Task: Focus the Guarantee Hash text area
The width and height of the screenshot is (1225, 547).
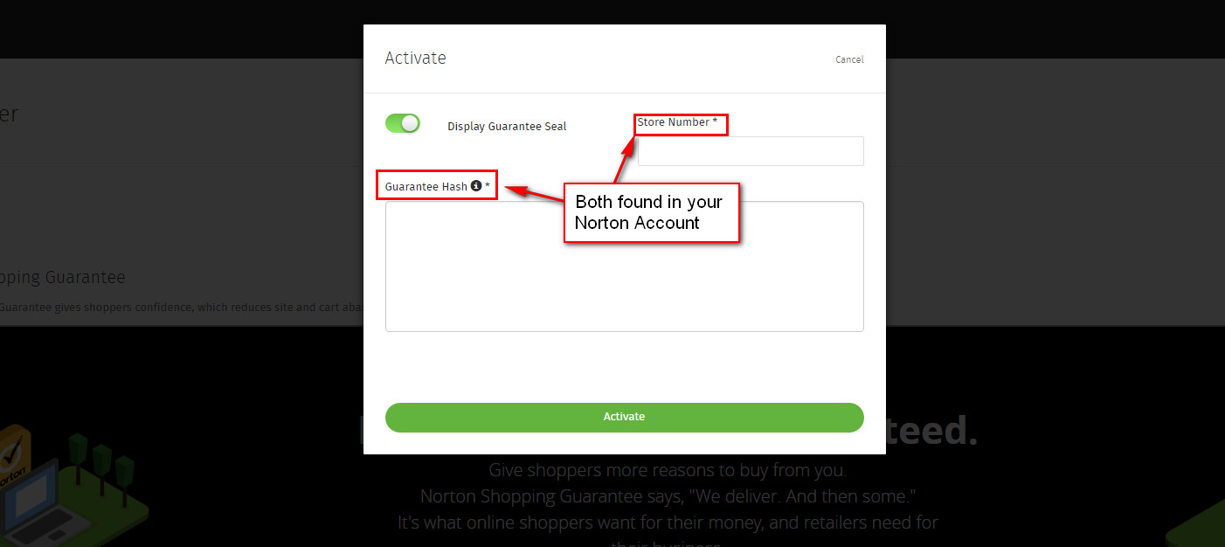Action: pyautogui.click(x=625, y=267)
